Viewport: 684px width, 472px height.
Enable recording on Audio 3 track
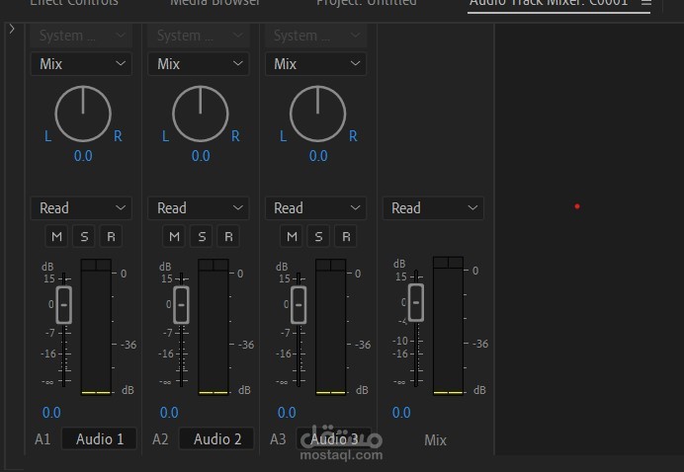point(346,237)
